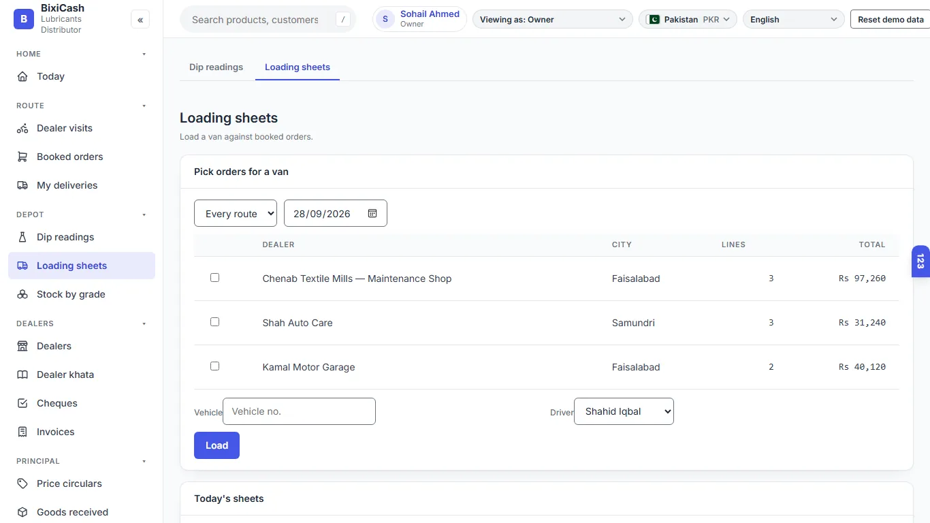930x523 pixels.
Task: Click the Cheques icon in sidebar
Action: 22,403
